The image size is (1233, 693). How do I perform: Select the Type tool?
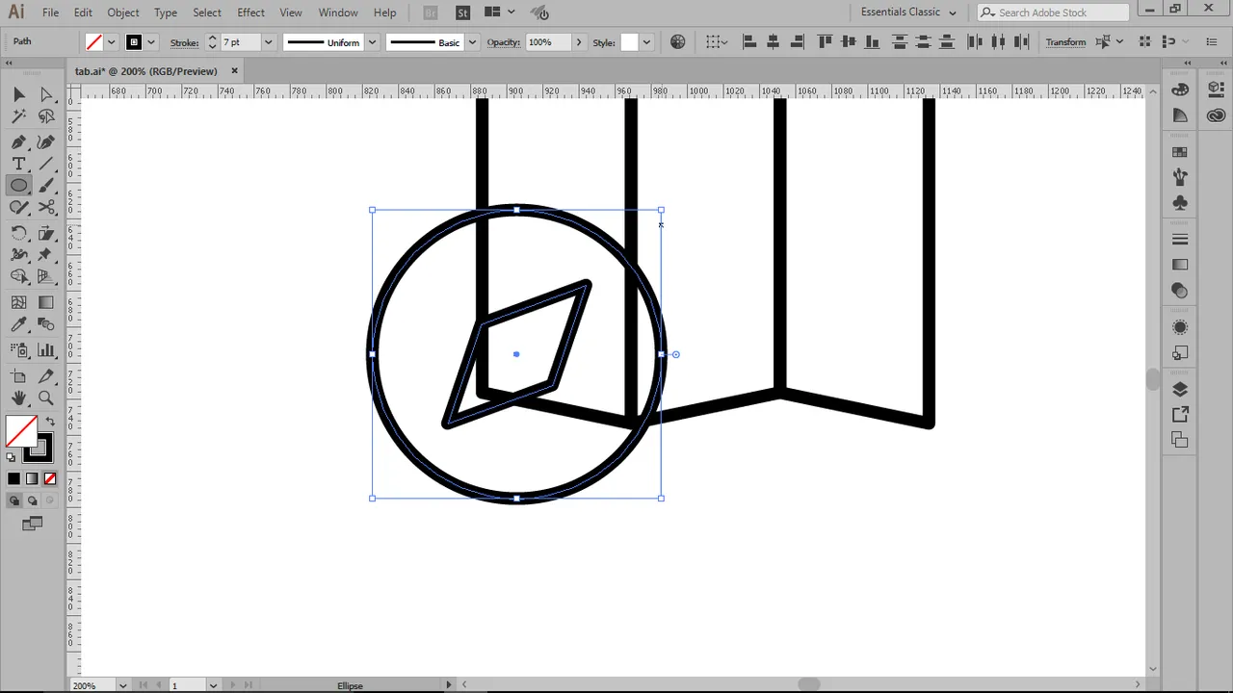[18, 164]
